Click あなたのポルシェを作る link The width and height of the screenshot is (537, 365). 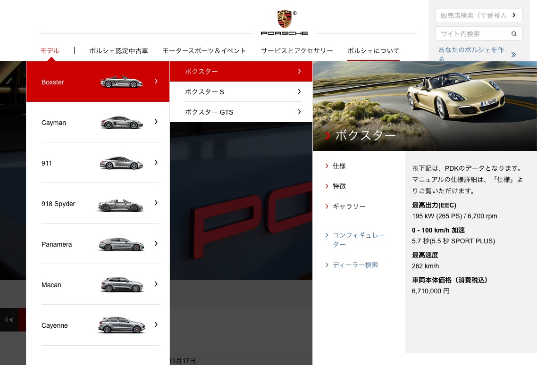point(471,54)
